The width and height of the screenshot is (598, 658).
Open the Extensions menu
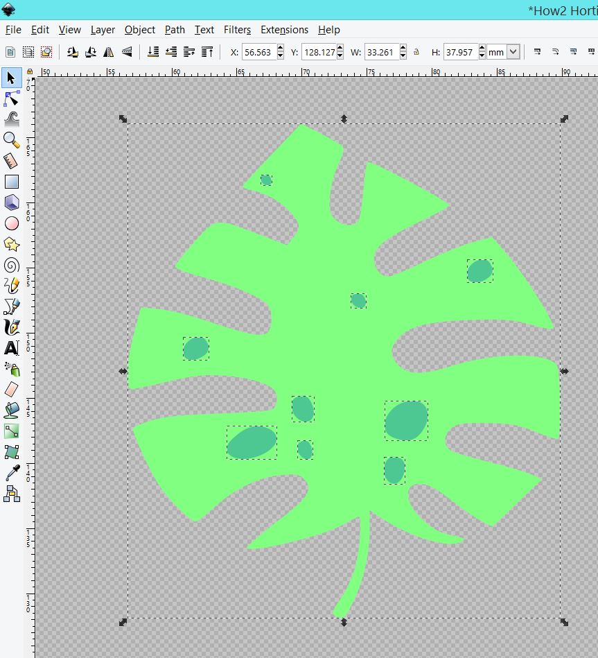(284, 30)
